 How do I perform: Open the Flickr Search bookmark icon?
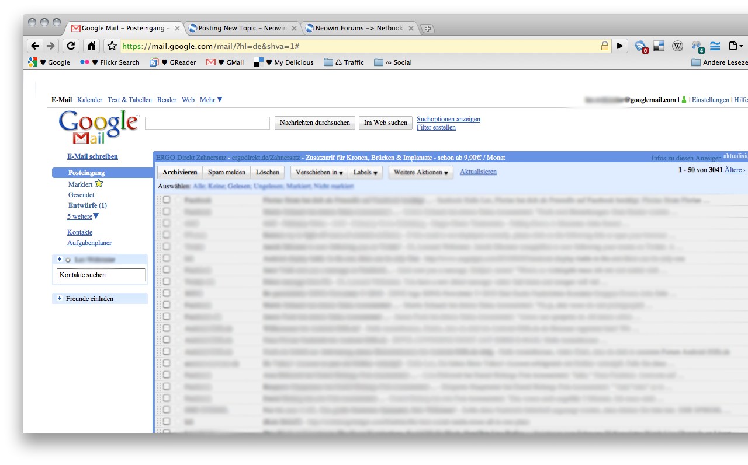86,62
